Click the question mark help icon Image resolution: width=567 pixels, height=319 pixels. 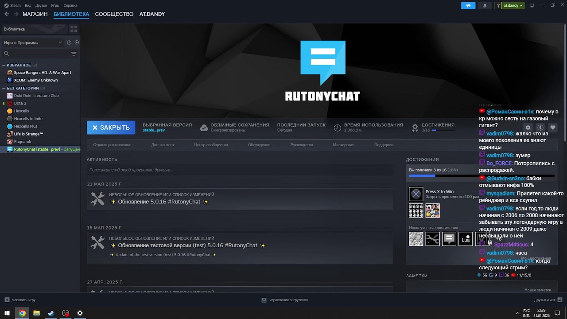(x=498, y=6)
